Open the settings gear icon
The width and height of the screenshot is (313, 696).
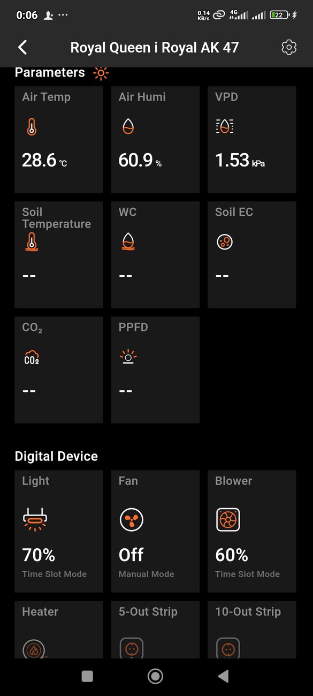(x=288, y=47)
